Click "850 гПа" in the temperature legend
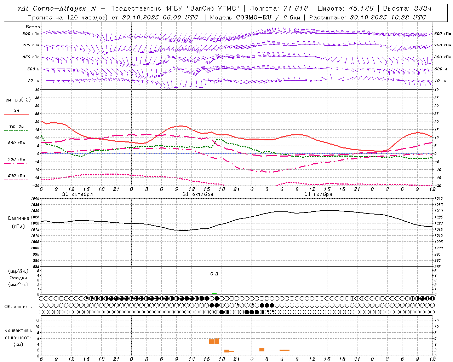This screenshot has height=362, width=453. pos(17,143)
